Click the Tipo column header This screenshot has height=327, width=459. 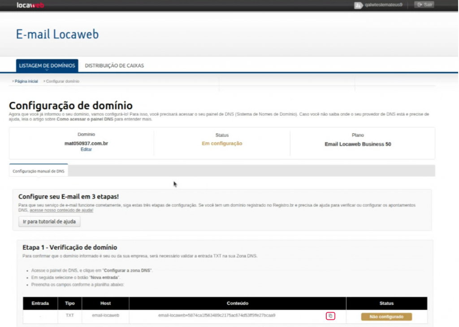(69, 303)
